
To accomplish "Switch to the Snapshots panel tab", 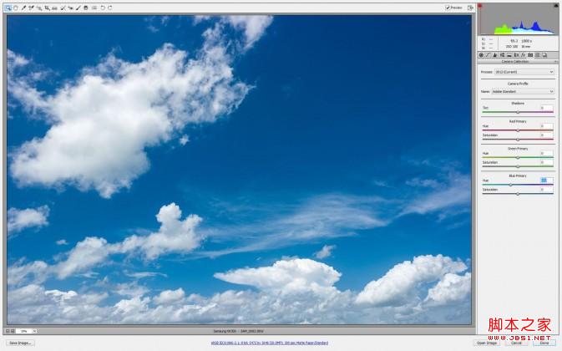I will point(544,55).
